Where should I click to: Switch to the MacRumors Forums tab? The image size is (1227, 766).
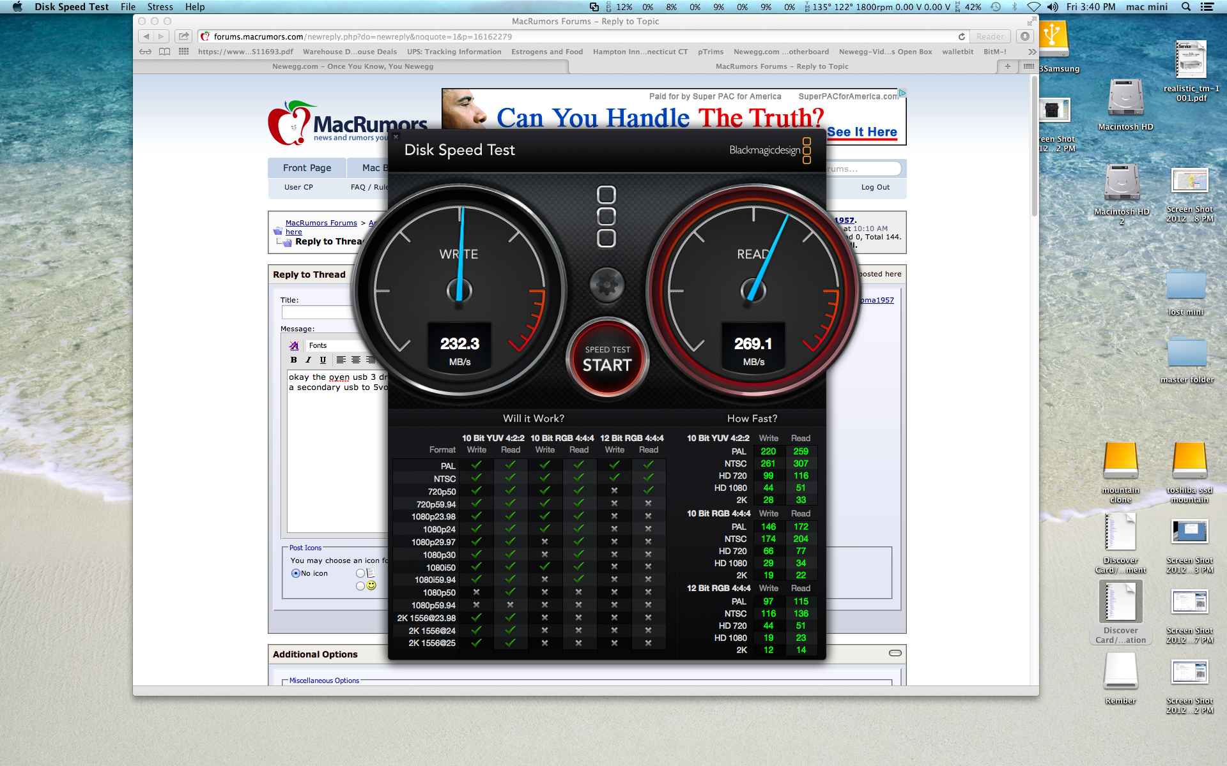point(782,66)
